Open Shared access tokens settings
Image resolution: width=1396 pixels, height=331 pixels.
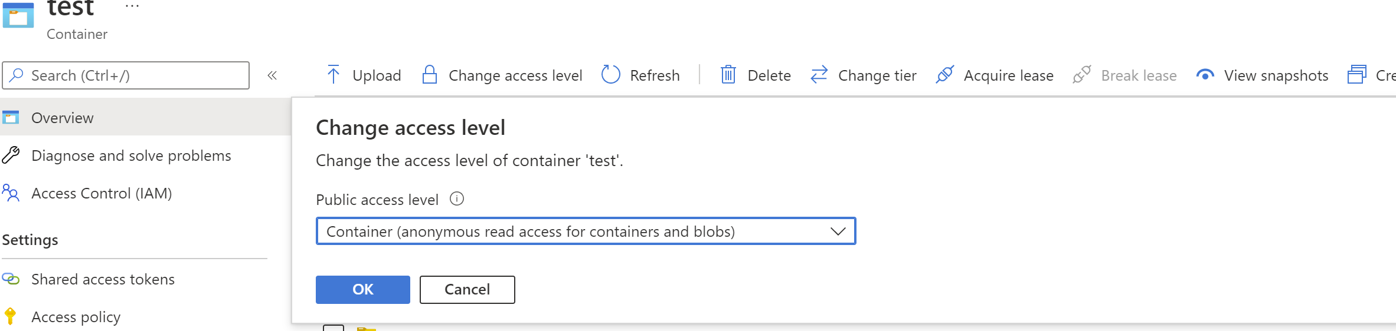click(103, 279)
